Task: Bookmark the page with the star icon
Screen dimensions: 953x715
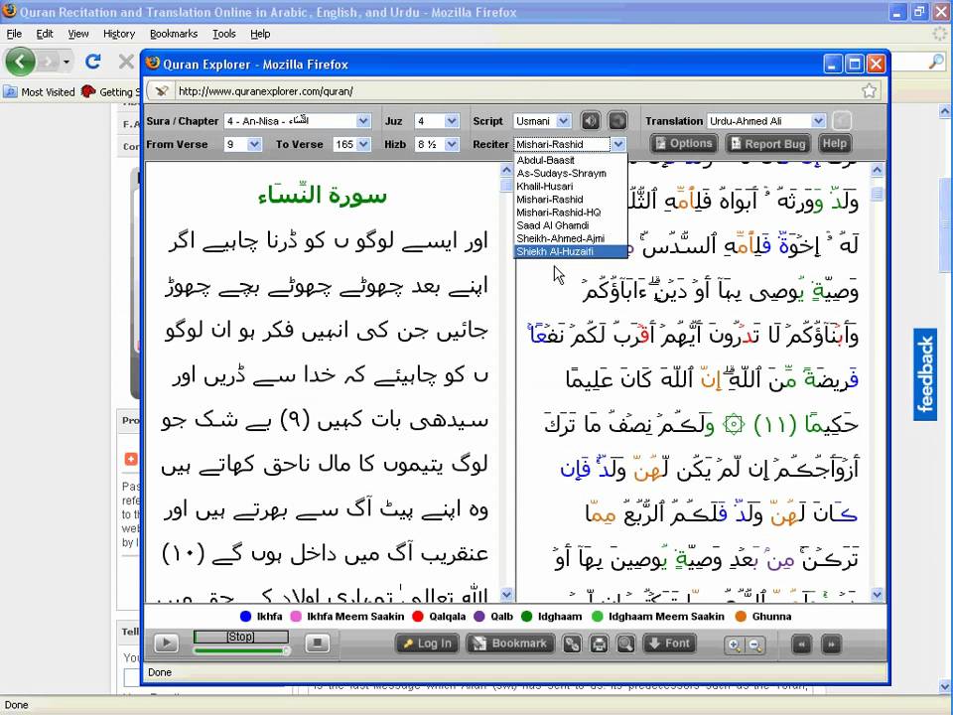Action: pyautogui.click(x=870, y=91)
